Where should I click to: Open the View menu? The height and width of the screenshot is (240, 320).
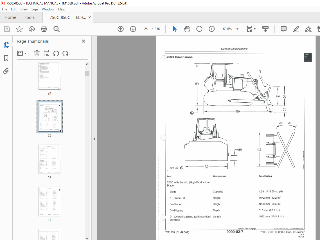coord(24,9)
